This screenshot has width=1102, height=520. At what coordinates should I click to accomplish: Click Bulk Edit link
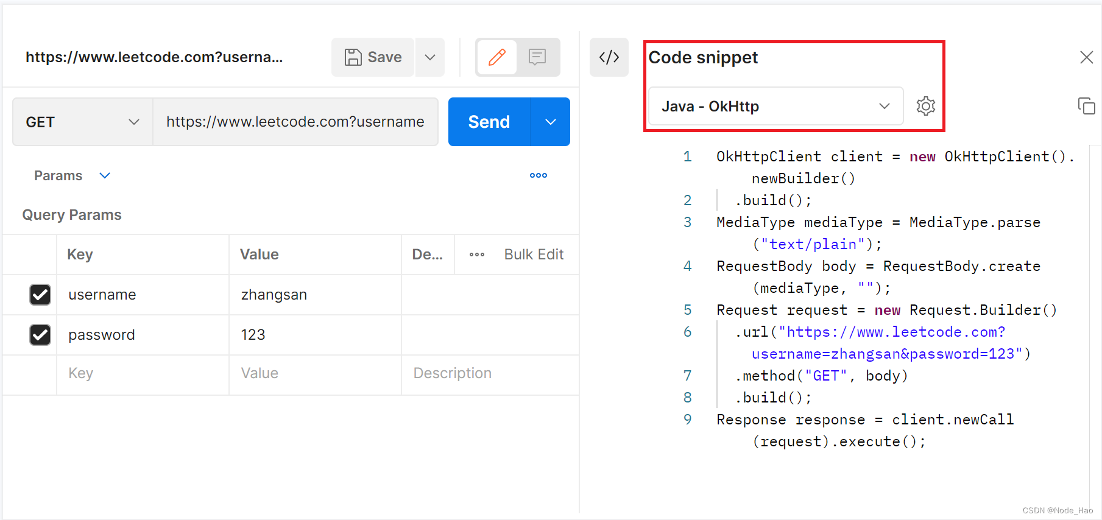534,255
